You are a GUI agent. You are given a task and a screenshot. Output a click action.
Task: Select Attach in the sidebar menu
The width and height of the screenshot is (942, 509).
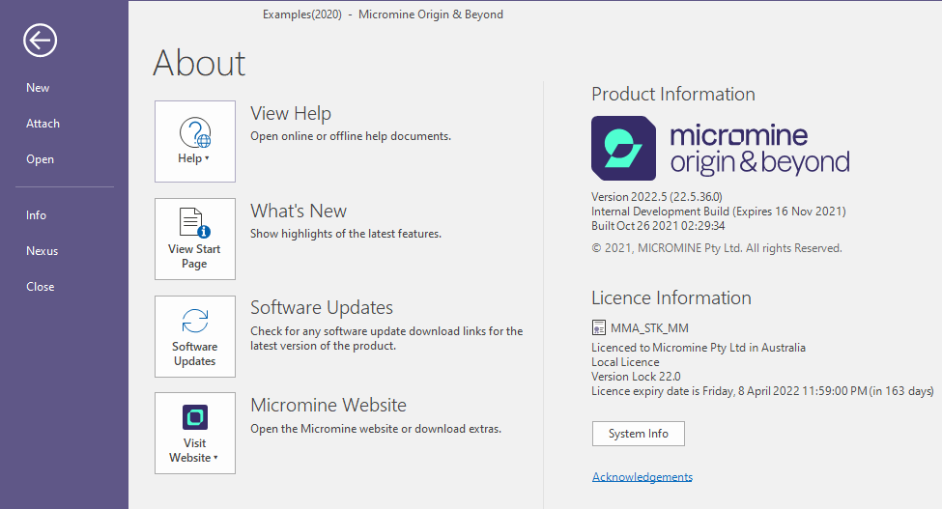pos(43,124)
